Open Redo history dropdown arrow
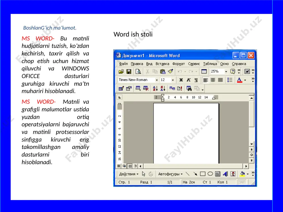283x212 pixels. pyautogui.click(x=196, y=72)
